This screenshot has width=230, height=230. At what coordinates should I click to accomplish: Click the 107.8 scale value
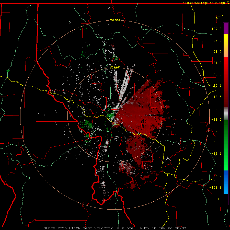[x=216, y=29]
